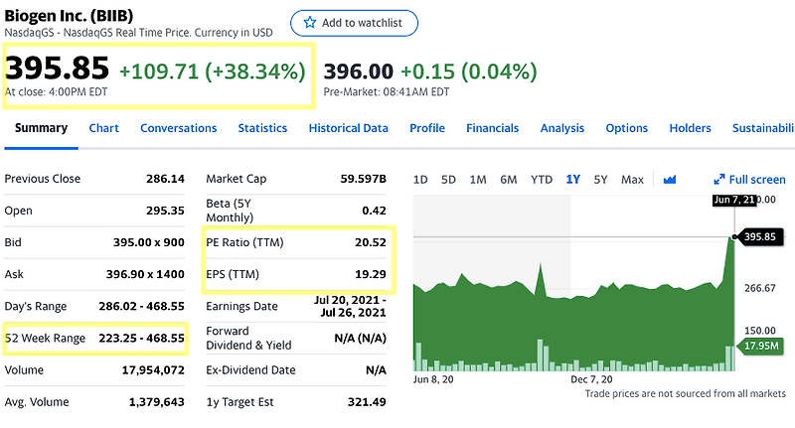Click the At close: 4:00PM EDT note
The image size is (795, 428).
(56, 92)
